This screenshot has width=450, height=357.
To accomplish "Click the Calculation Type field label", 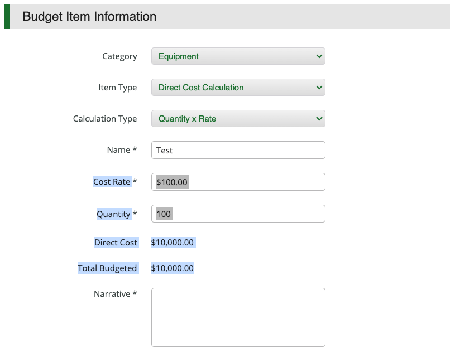I will point(105,119).
